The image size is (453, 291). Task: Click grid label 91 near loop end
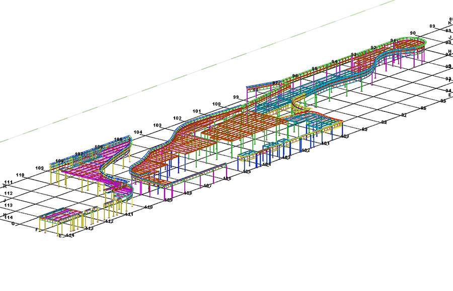(x=394, y=40)
